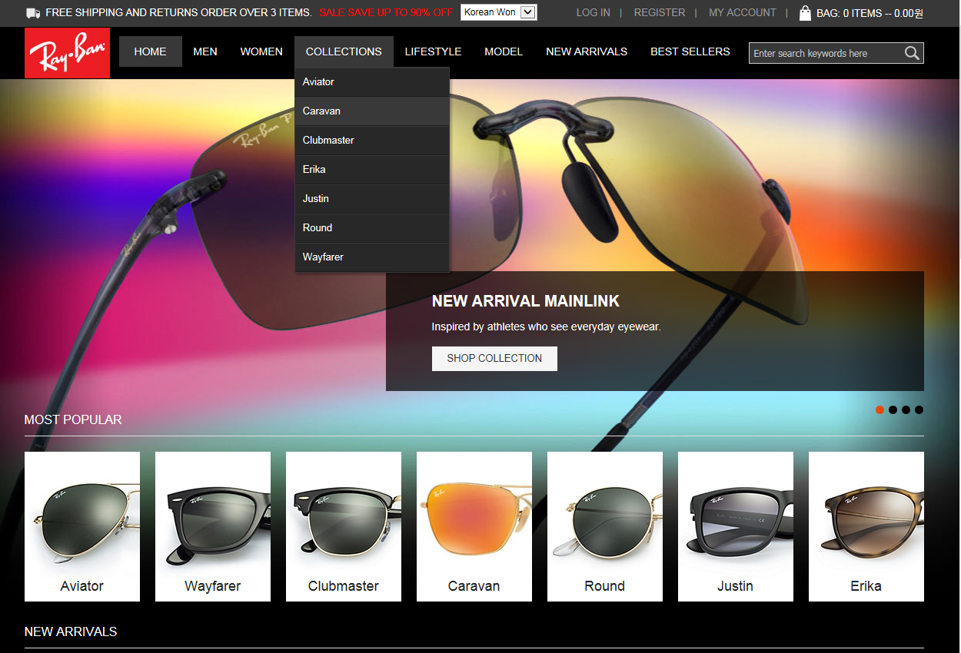Open the Korean Won currency dropdown
The width and height of the screenshot is (961, 653).
click(x=498, y=12)
